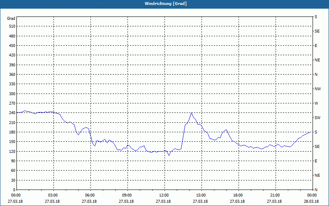Screen dimensions: 329x206
Task: Click the 300 degree axis value
Action: 12,94
